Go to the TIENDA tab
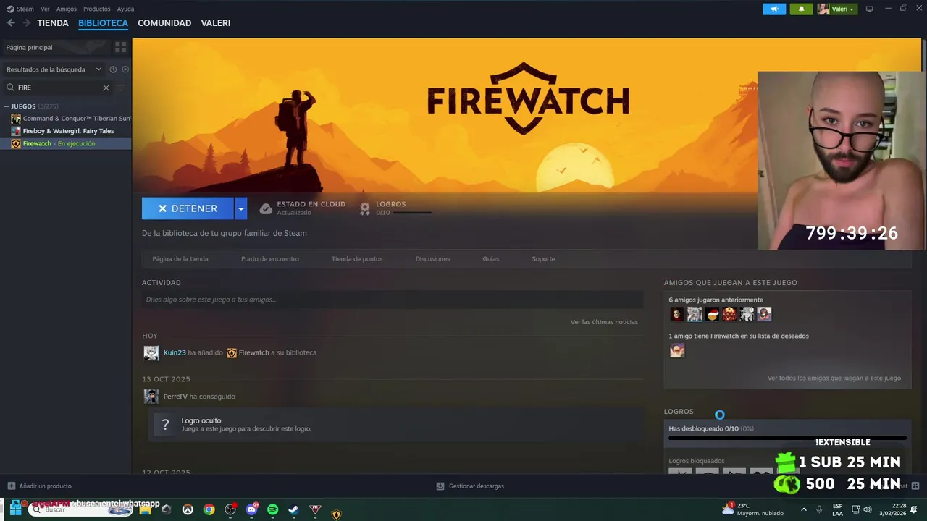Image resolution: width=927 pixels, height=521 pixels. click(53, 23)
